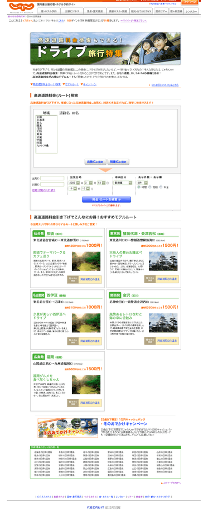Switch to the レンタカー navigation tab
Viewport: 208px width, 525px height.
coord(191,11)
